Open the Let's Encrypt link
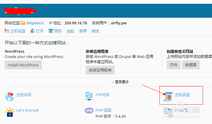Viewport: 212px width, 124px height. pyautogui.click(x=28, y=110)
